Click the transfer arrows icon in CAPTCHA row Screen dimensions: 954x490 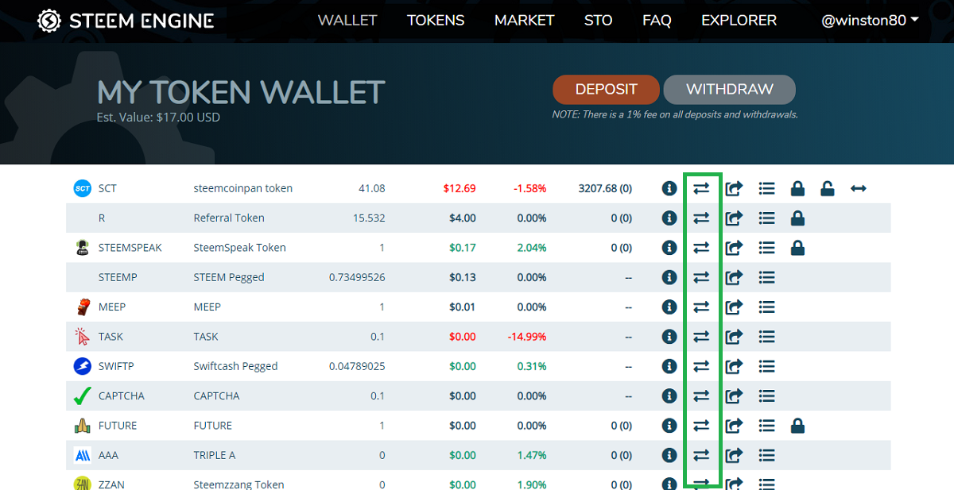[701, 395]
